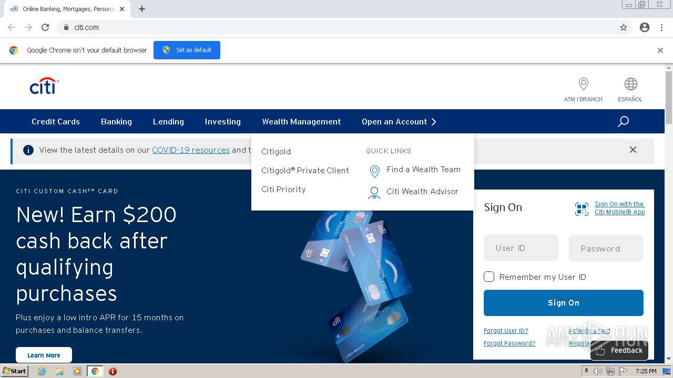This screenshot has height=378, width=673.
Task: Click the taskbar clock showing 7:25 PM
Action: pos(646,371)
